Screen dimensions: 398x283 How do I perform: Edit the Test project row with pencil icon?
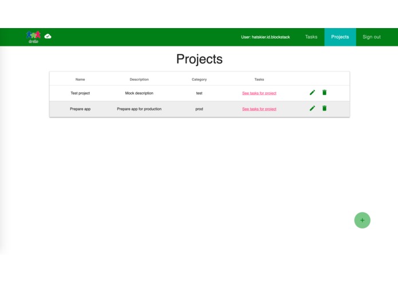tap(312, 93)
